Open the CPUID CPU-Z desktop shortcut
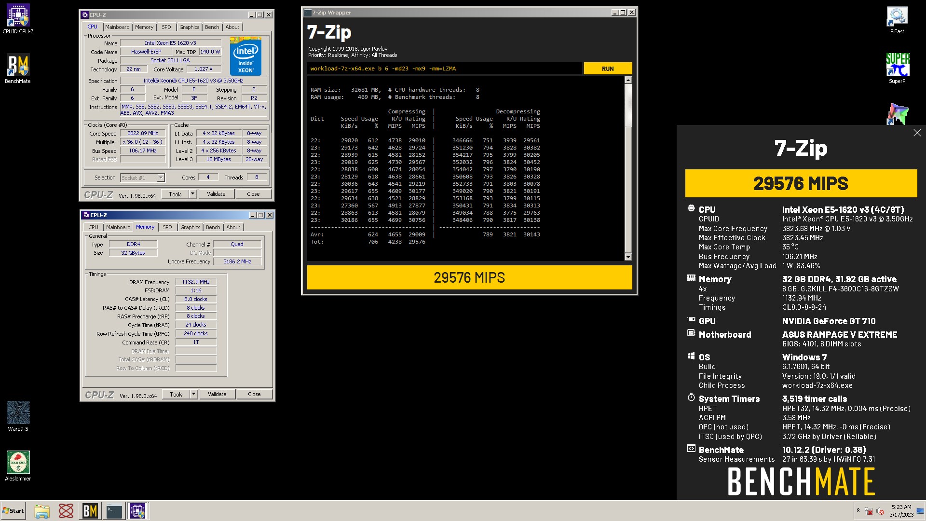 click(x=18, y=19)
